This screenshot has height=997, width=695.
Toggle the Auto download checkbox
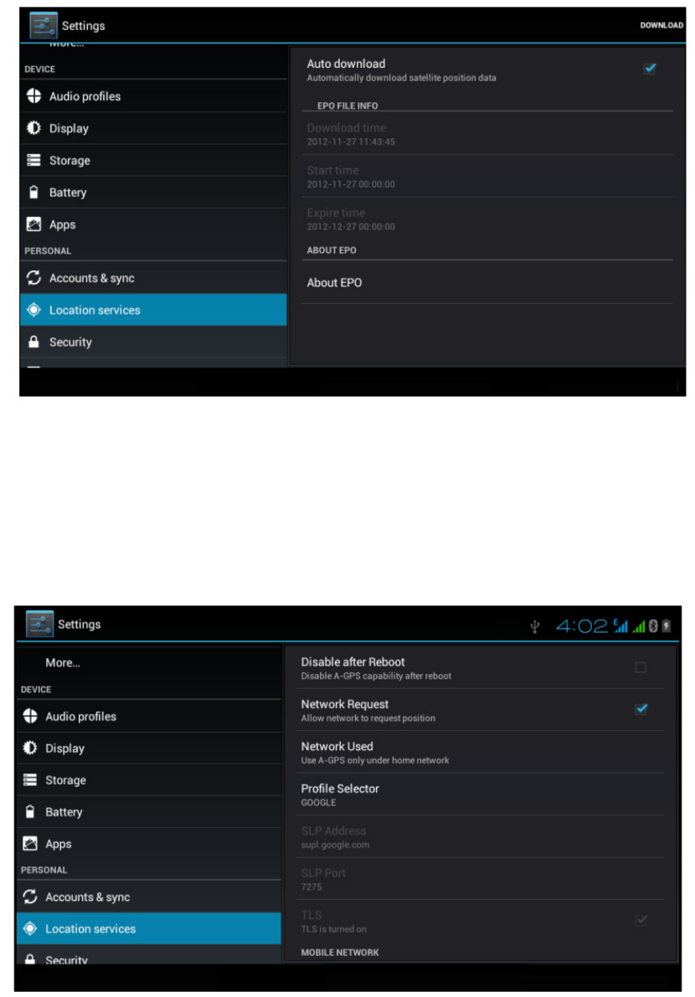click(649, 69)
